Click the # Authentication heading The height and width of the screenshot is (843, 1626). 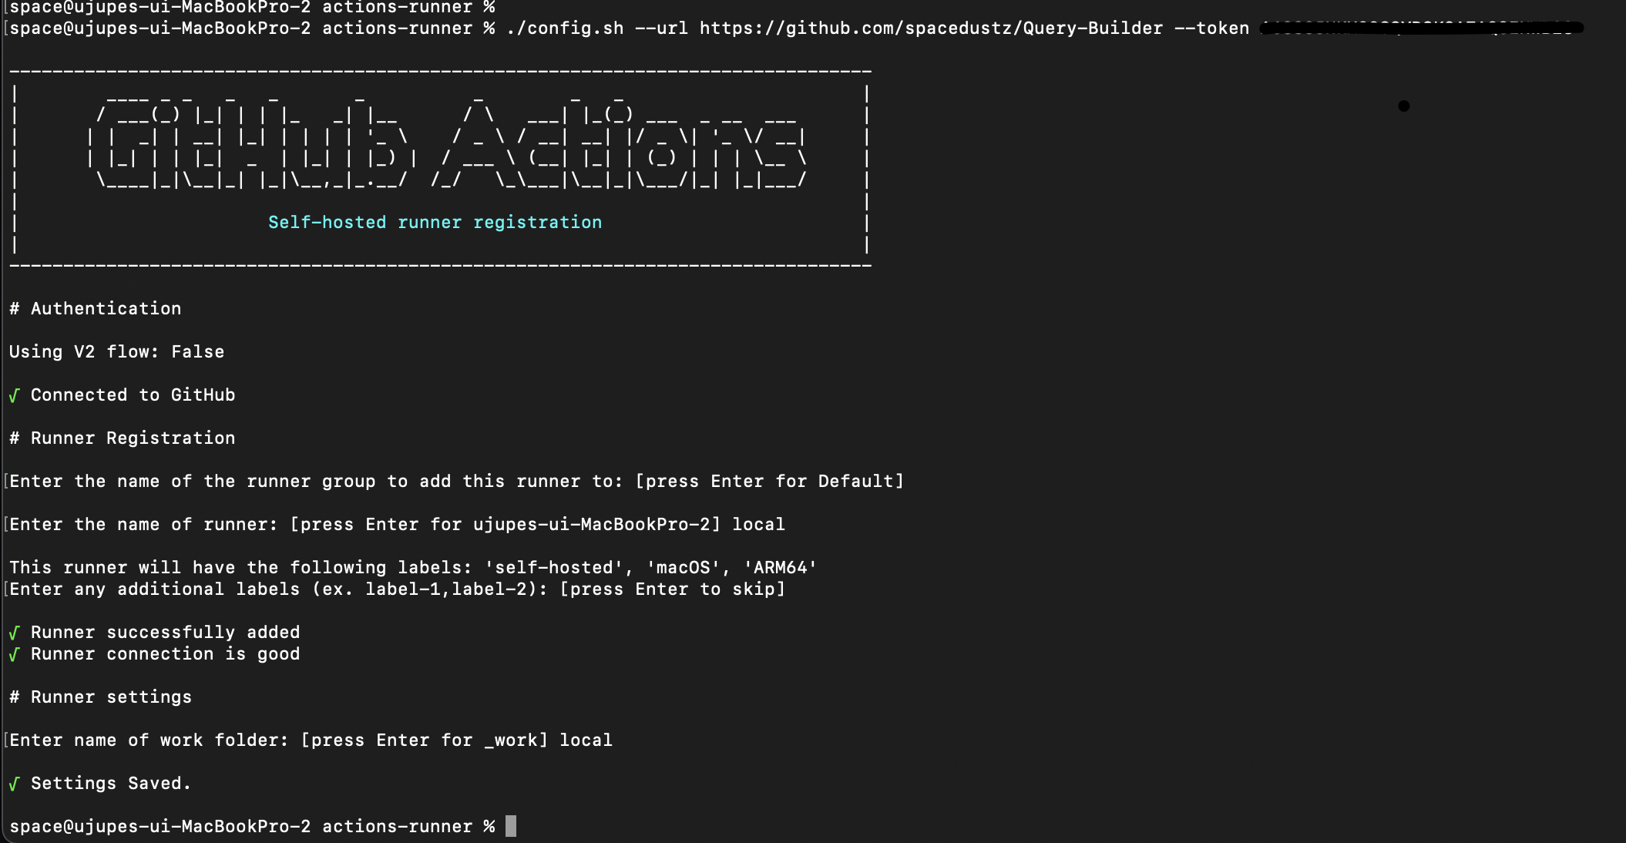point(96,309)
